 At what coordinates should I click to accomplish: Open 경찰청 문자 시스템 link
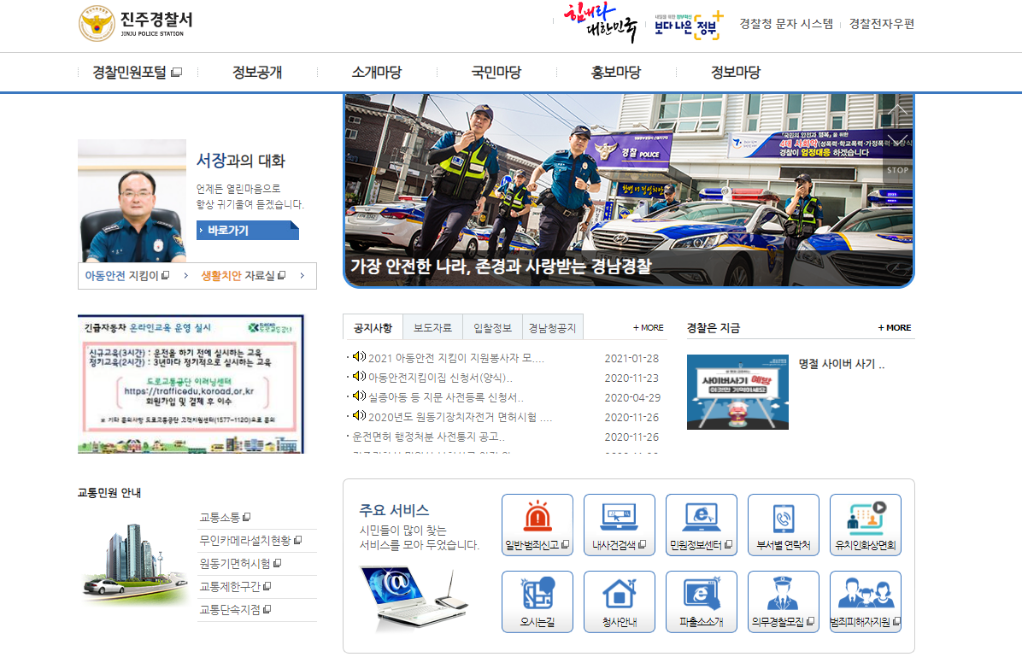[786, 24]
